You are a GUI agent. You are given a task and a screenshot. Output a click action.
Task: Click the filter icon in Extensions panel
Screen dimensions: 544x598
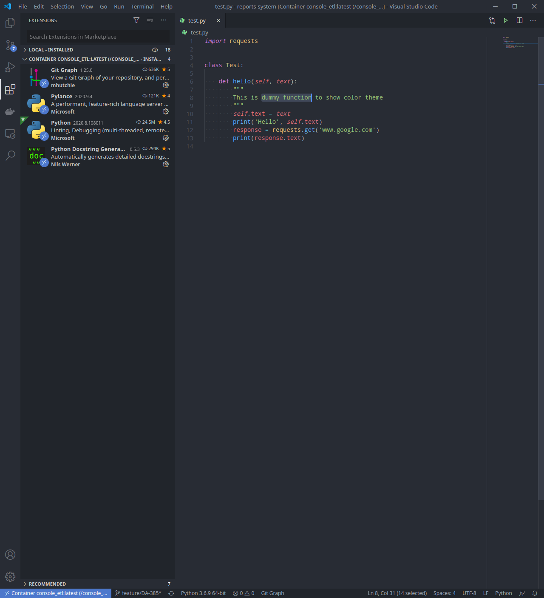136,20
